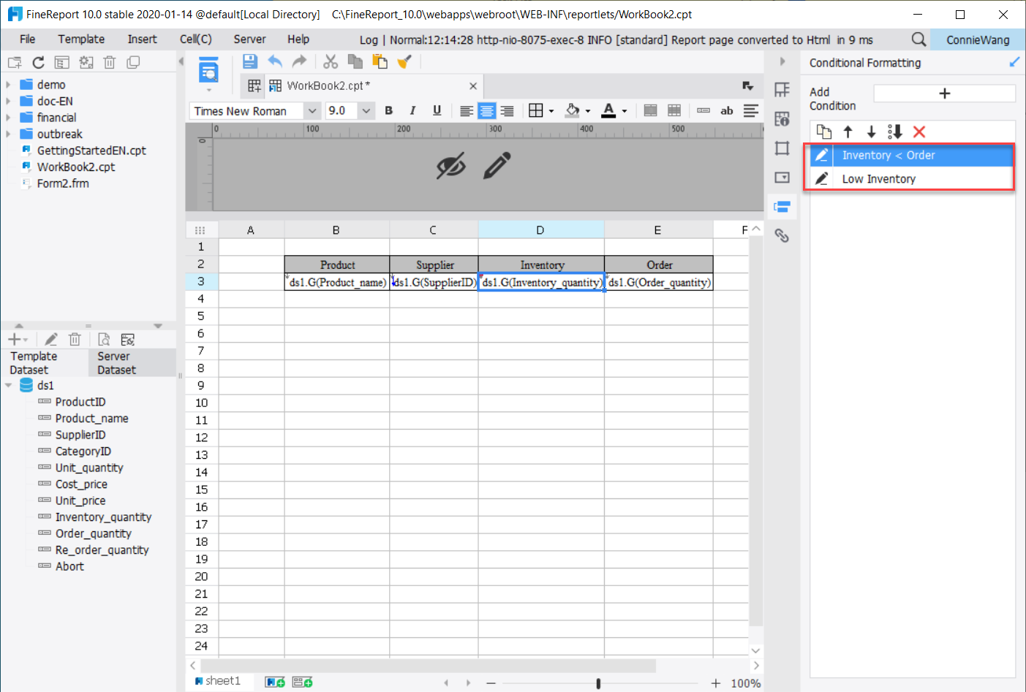Delete dataset with trash icon above ds1
Screen dimensions: 1026x692
(74, 338)
